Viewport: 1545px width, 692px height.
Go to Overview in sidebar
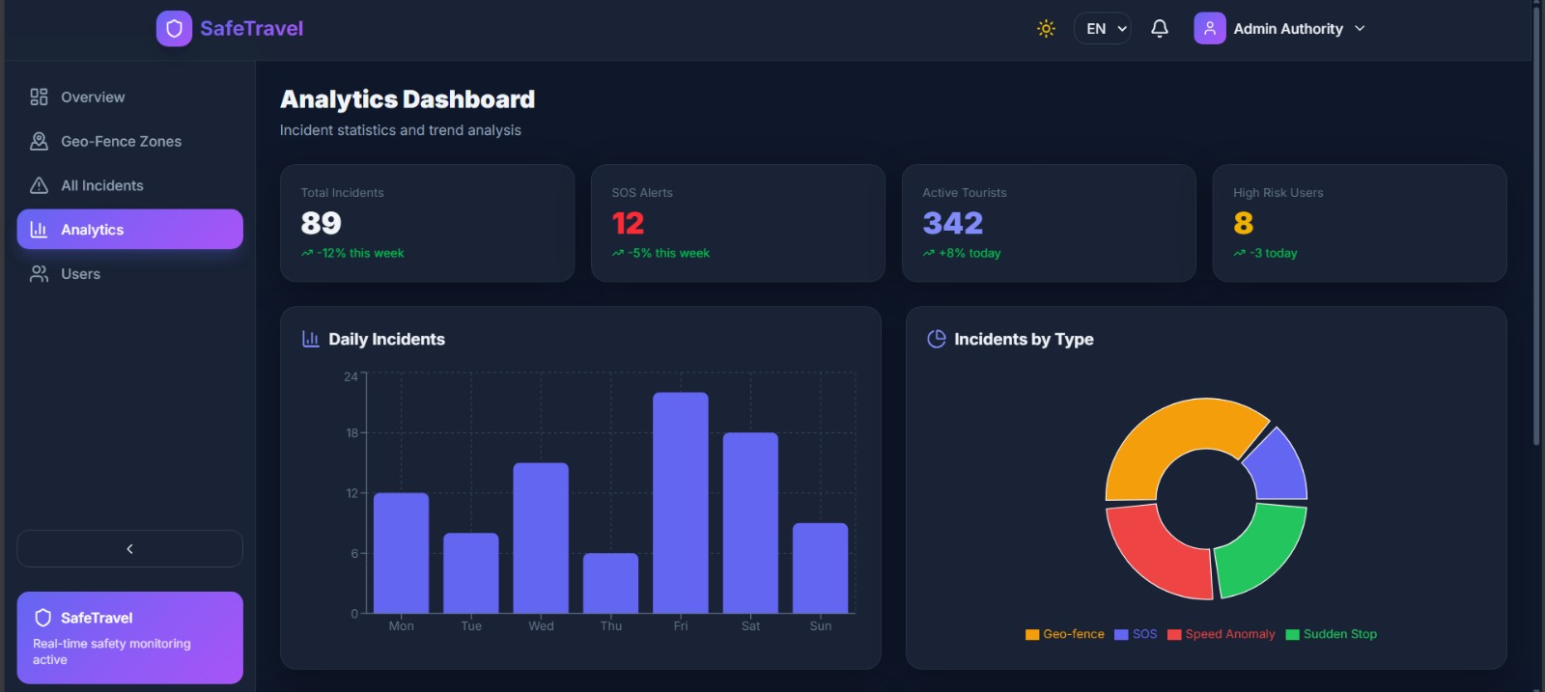point(129,97)
